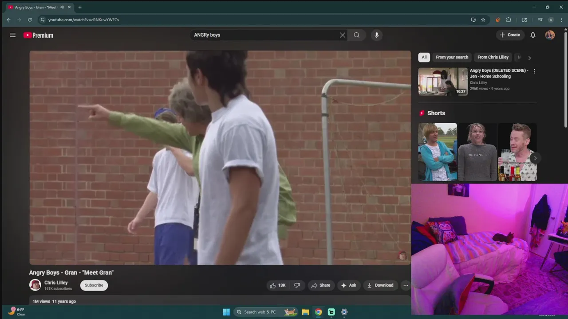The image size is (568, 319).
Task: Install the app from the address bar
Action: [x=473, y=19]
